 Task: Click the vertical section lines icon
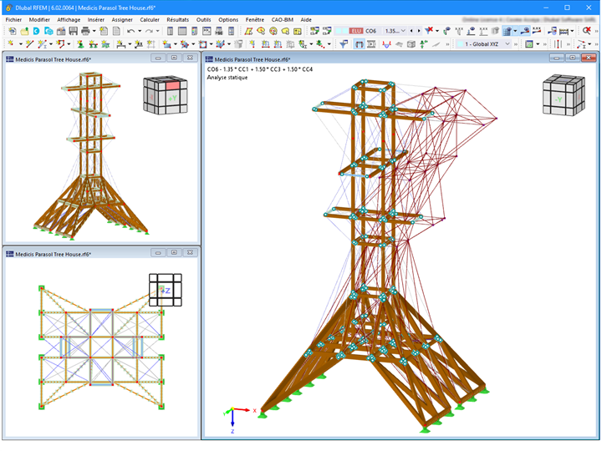(x=558, y=44)
